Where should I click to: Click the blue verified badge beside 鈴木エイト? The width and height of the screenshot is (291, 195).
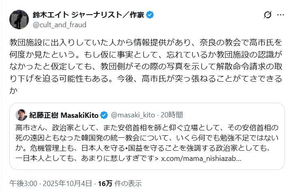click(150, 15)
